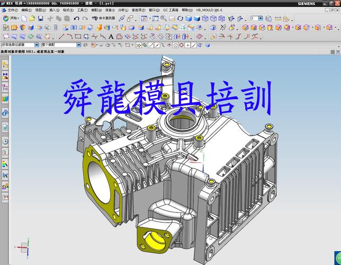
Task: Open the Start 开始 dropdown
Action: 11,19
